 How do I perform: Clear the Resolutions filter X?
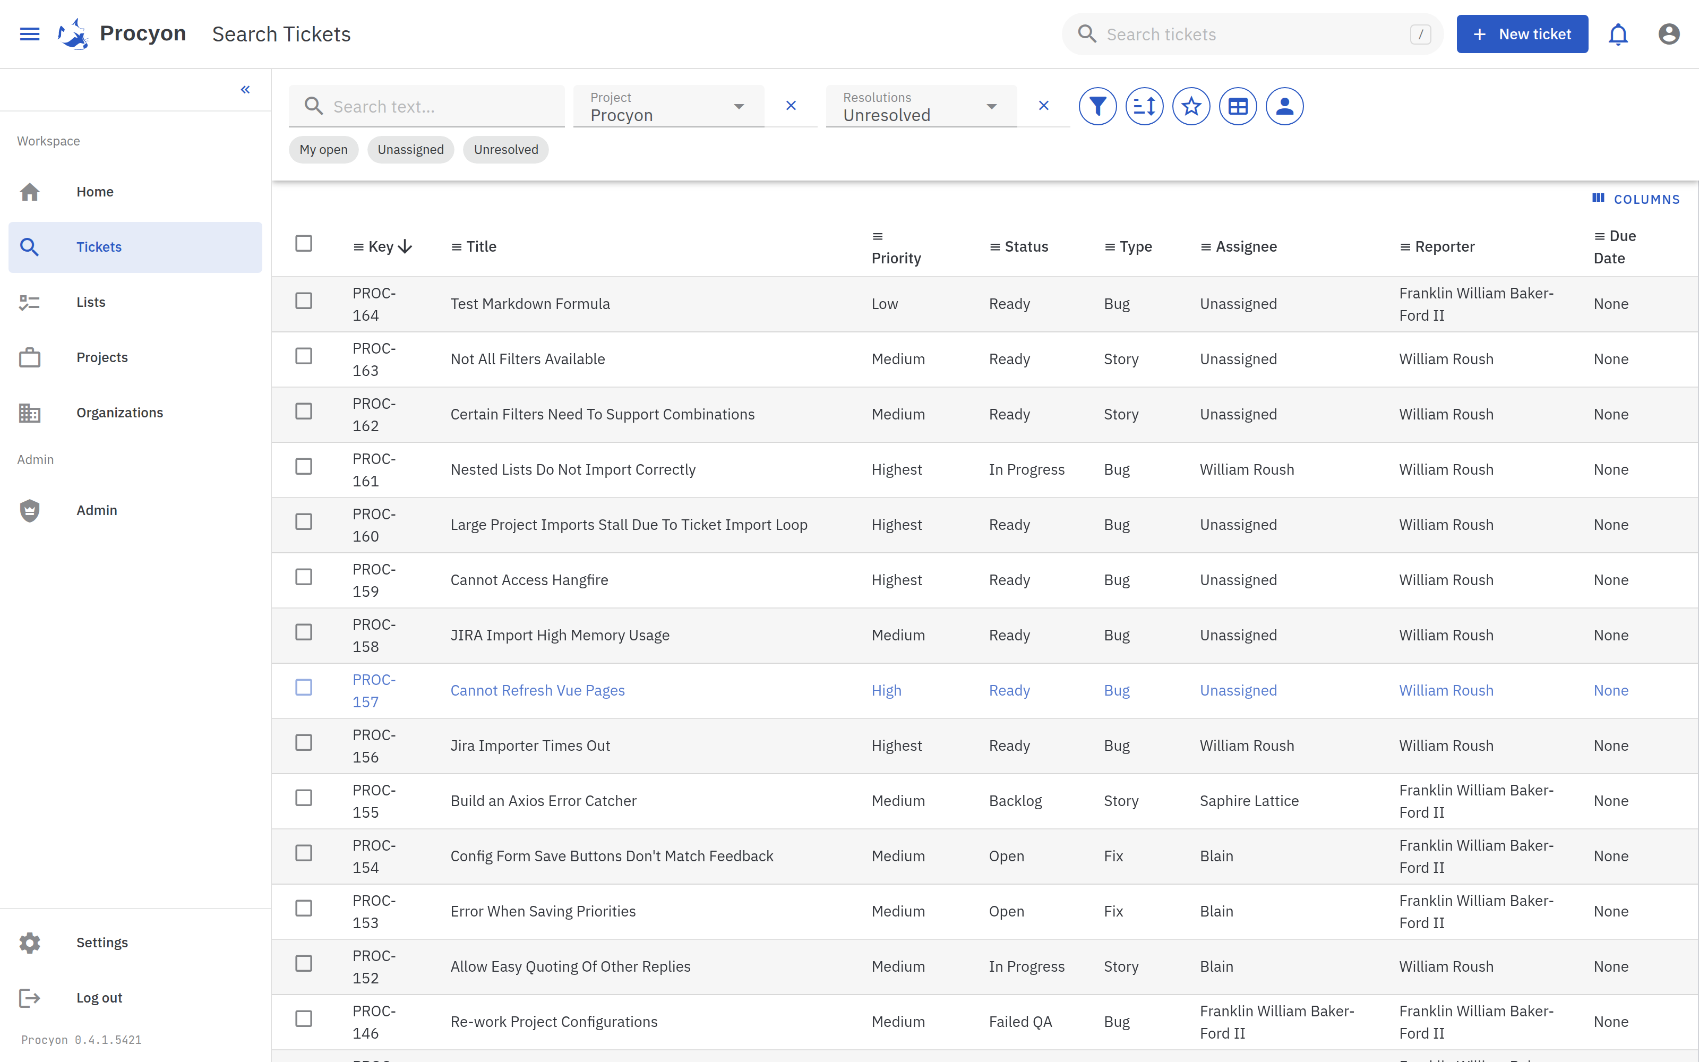point(1044,105)
